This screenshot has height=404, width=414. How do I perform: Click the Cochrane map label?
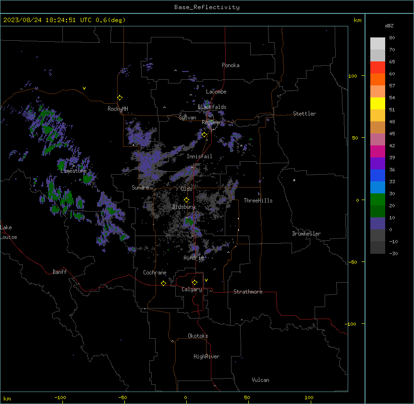(x=155, y=273)
